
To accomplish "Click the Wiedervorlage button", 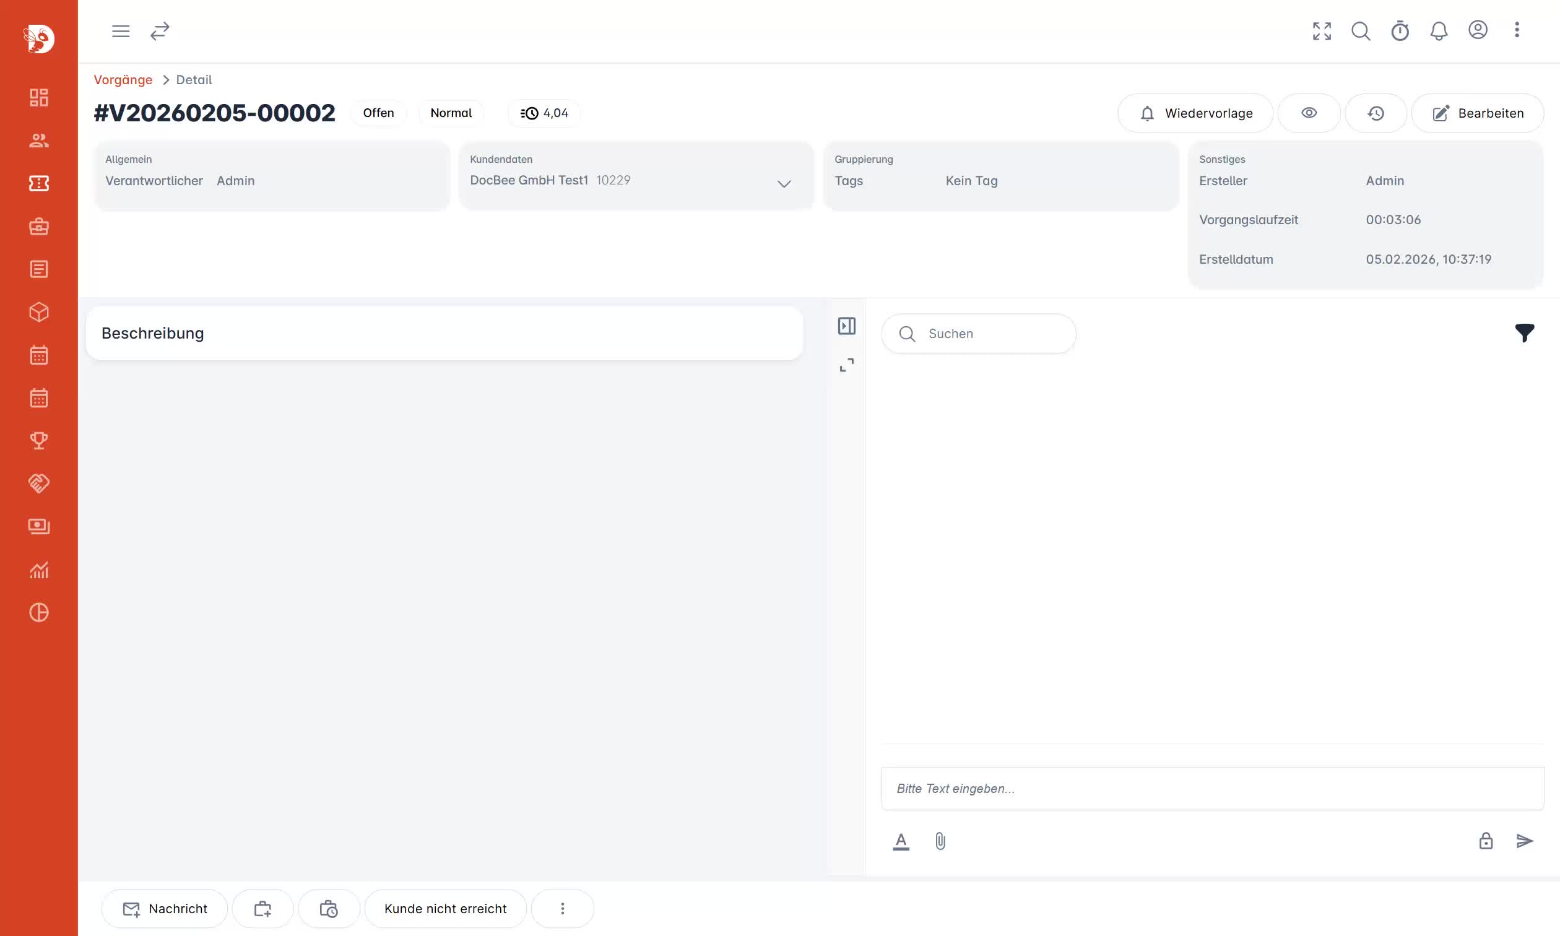I will 1195,113.
